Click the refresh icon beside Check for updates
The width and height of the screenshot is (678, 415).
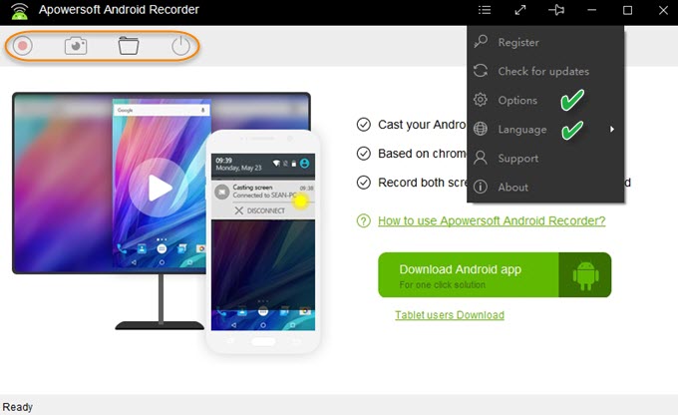(481, 71)
